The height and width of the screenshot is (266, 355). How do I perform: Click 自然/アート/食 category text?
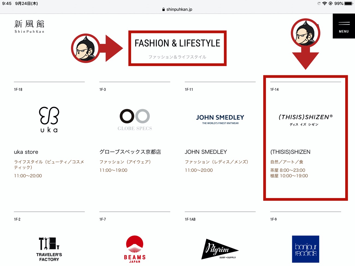(x=287, y=162)
